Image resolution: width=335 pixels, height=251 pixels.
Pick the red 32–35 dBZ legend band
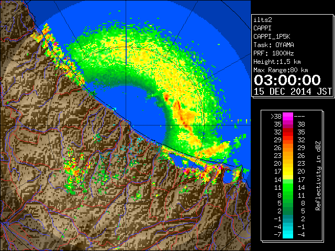point(288,132)
